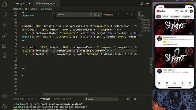This screenshot has width=196, height=110.
Task: Split the editor to the right
Action: point(141,3)
